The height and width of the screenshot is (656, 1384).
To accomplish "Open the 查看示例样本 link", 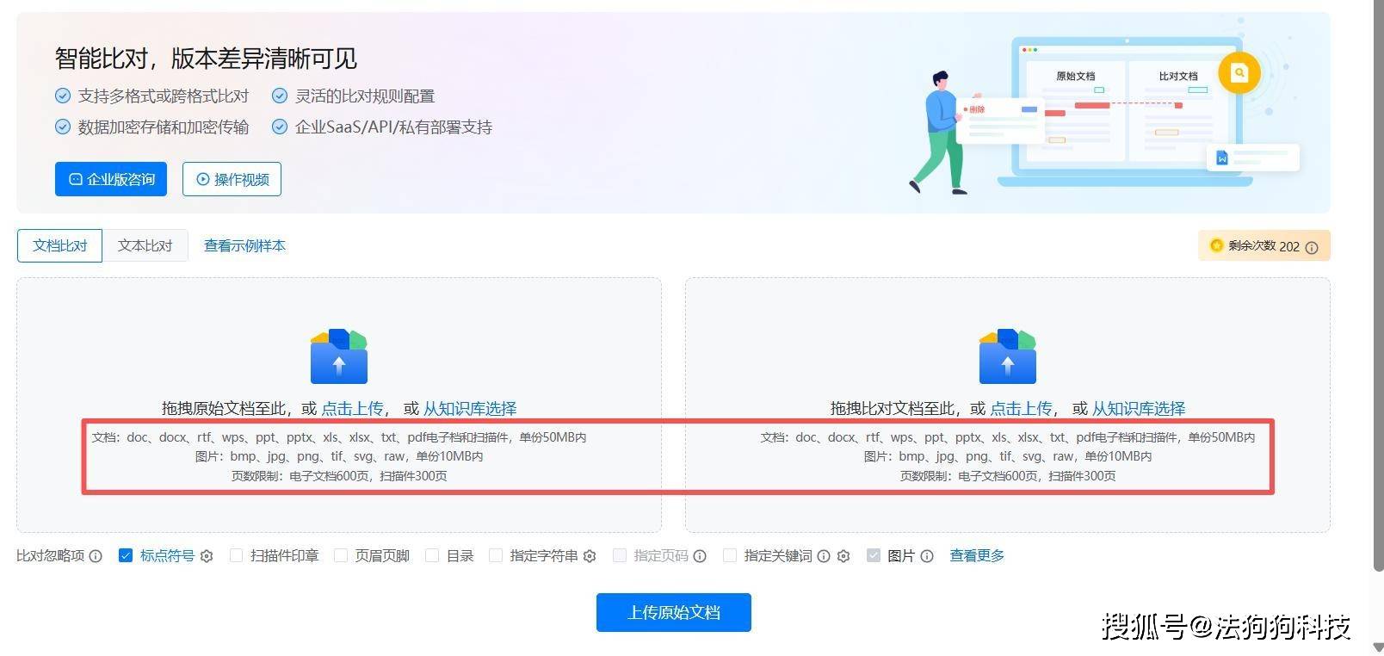I will click(x=244, y=246).
